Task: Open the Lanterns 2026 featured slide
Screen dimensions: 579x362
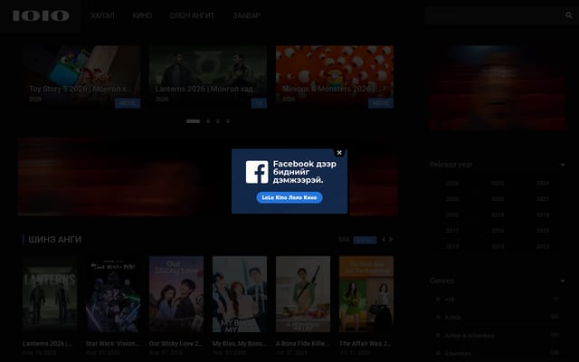Action: tap(208, 77)
